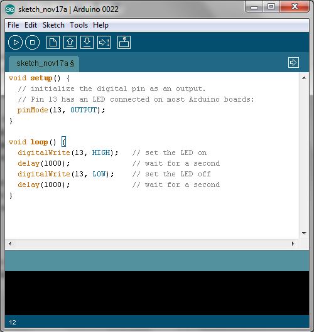Click the word 'loop' in code
The image size is (314, 332).
39,142
